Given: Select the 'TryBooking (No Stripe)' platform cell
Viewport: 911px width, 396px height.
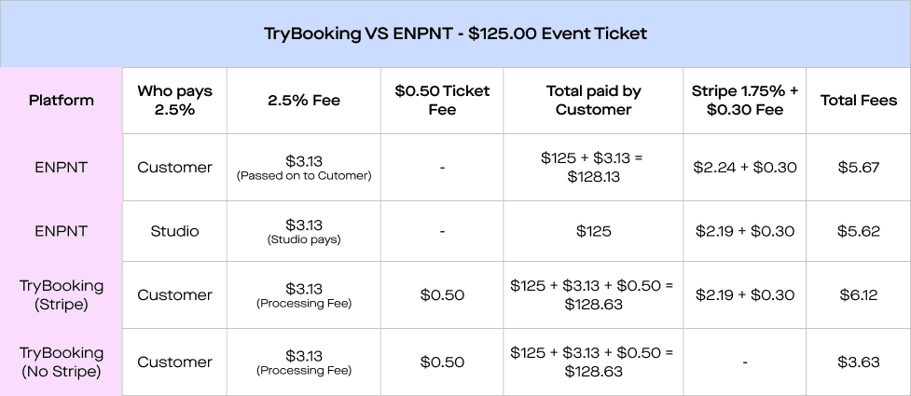Looking at the screenshot, I should coord(61,362).
